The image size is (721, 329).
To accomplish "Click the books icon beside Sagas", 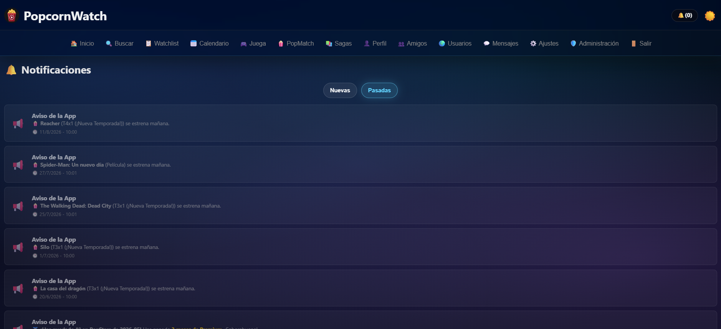I will 329,44.
